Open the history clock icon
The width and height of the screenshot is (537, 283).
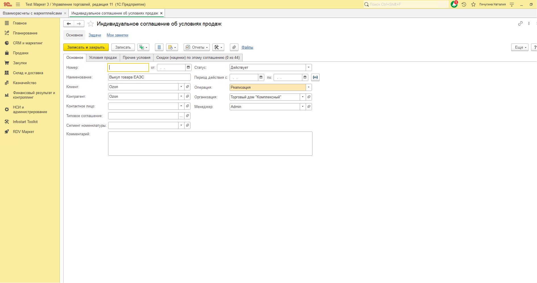(x=464, y=4)
